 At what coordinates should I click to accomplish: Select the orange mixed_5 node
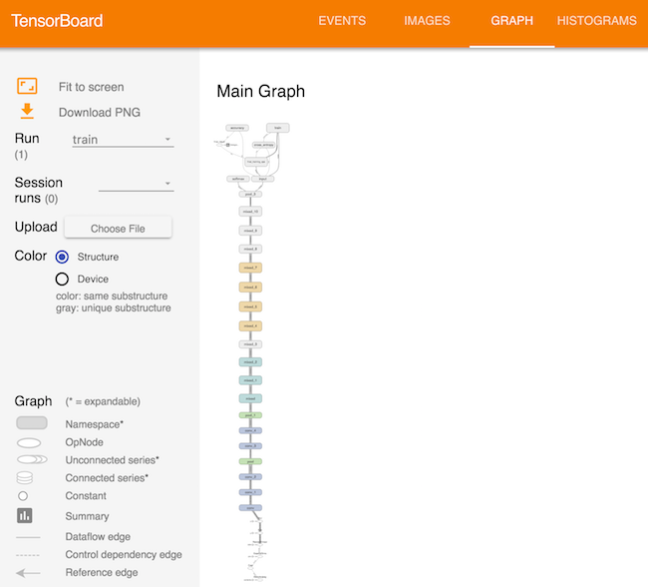click(250, 306)
